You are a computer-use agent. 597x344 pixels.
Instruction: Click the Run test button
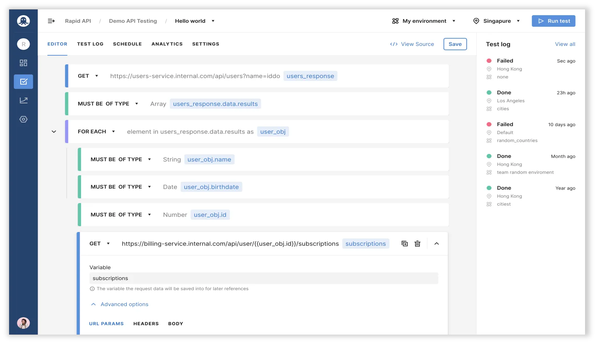tap(553, 21)
